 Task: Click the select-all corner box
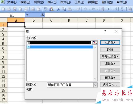tap(3, 20)
